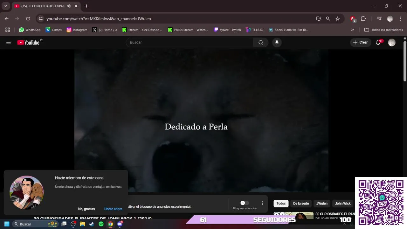Open File Explorer from the taskbar
This screenshot has height=229, width=407.
(x=82, y=224)
